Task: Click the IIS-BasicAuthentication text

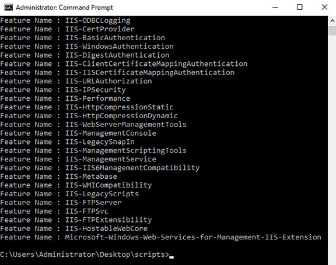Action: coord(115,38)
